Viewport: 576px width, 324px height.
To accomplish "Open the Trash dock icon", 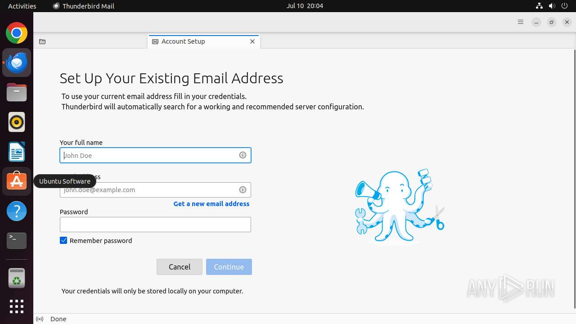I will tap(17, 278).
